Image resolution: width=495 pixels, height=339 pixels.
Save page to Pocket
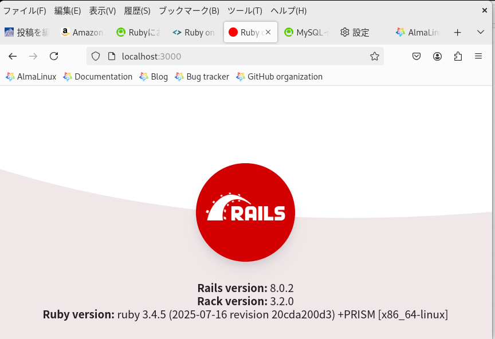417,57
